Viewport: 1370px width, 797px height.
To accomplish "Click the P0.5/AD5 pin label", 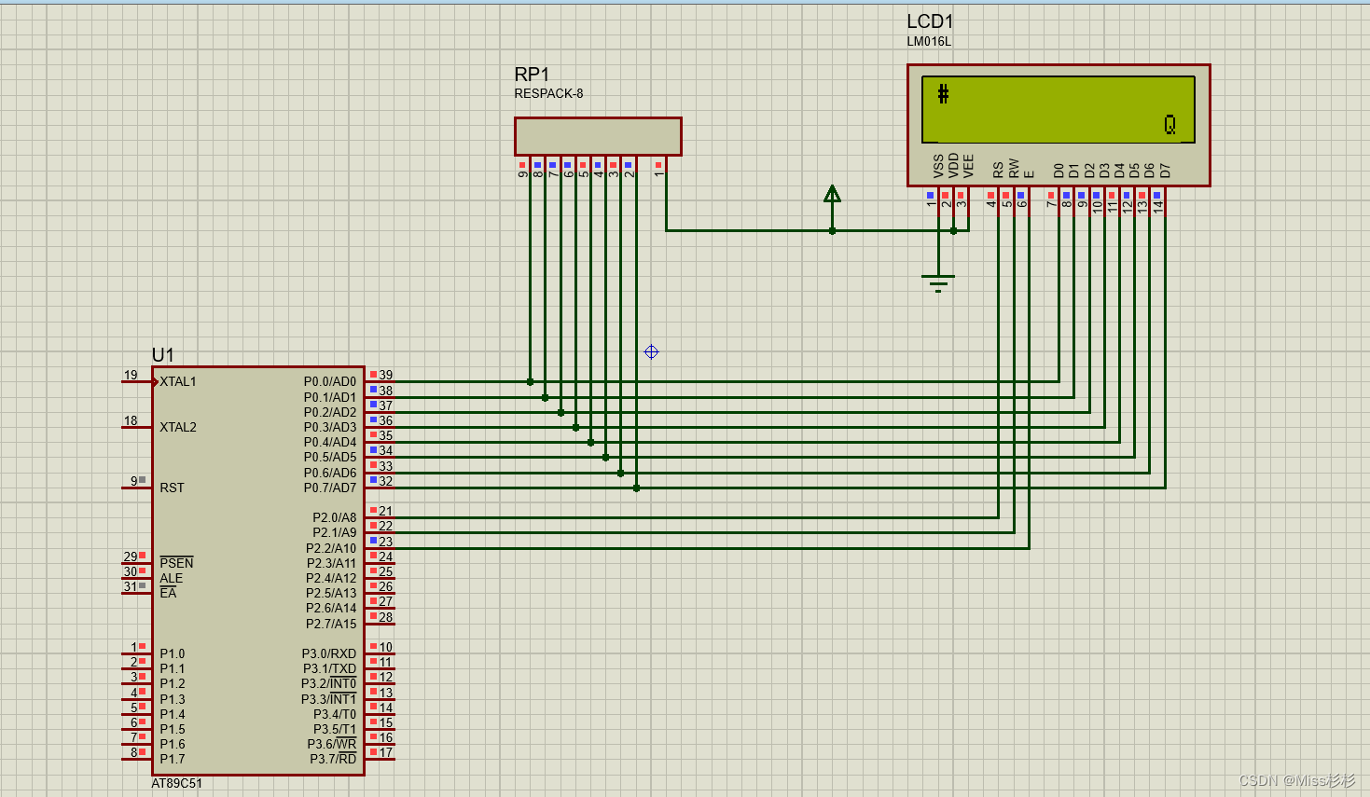I will pos(330,457).
